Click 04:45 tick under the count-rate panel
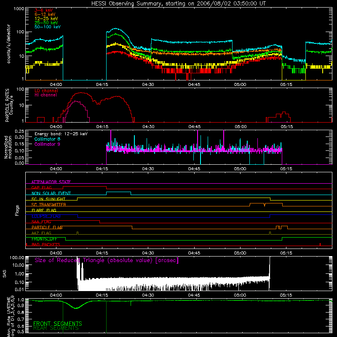This screenshot has height=337, width=337. coord(194,85)
